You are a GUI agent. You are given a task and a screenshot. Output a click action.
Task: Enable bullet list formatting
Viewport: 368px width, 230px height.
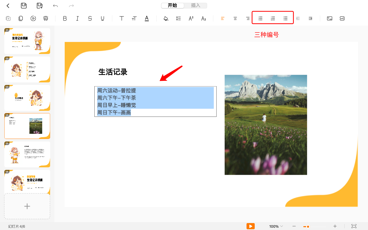click(x=285, y=18)
